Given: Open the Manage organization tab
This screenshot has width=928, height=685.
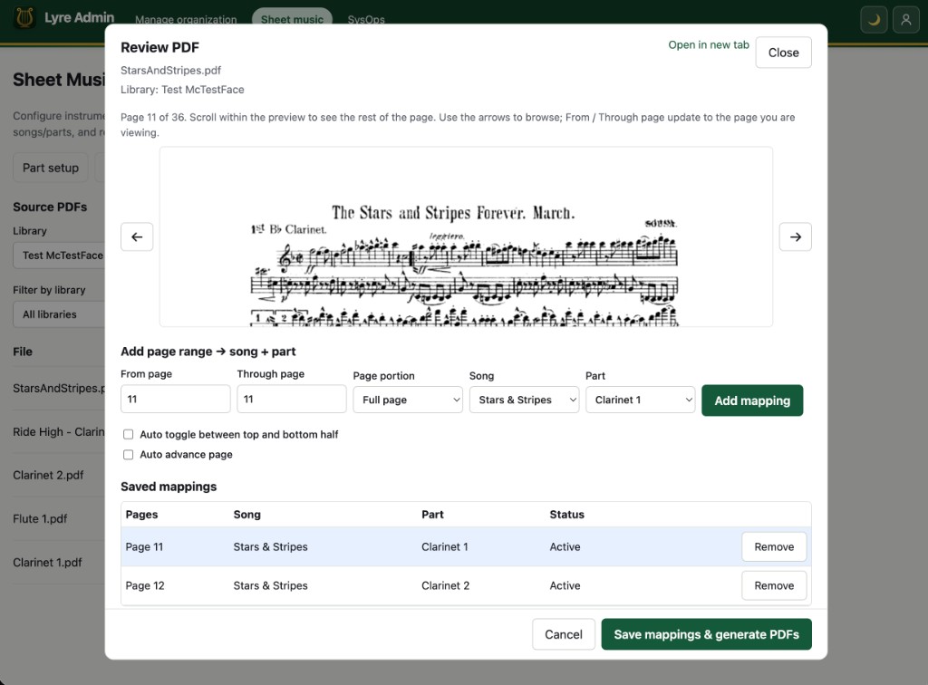Looking at the screenshot, I should (186, 20).
